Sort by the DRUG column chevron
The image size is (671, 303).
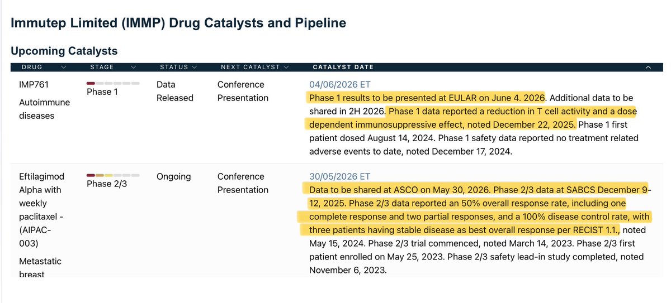pos(63,67)
